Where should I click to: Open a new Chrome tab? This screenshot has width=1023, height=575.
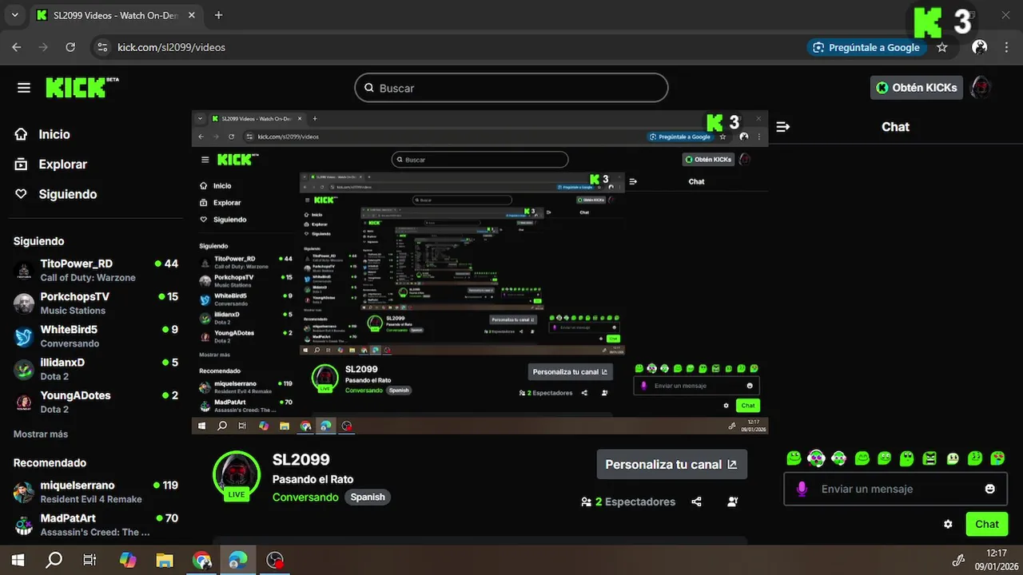(219, 15)
